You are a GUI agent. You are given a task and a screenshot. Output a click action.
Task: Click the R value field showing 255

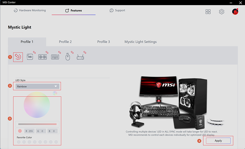tap(29, 131)
